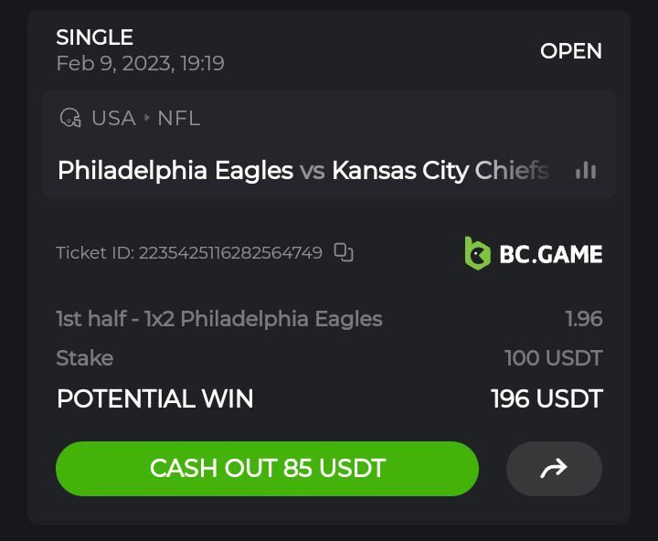Click the POTENTIAL WIN label

pyautogui.click(x=154, y=398)
